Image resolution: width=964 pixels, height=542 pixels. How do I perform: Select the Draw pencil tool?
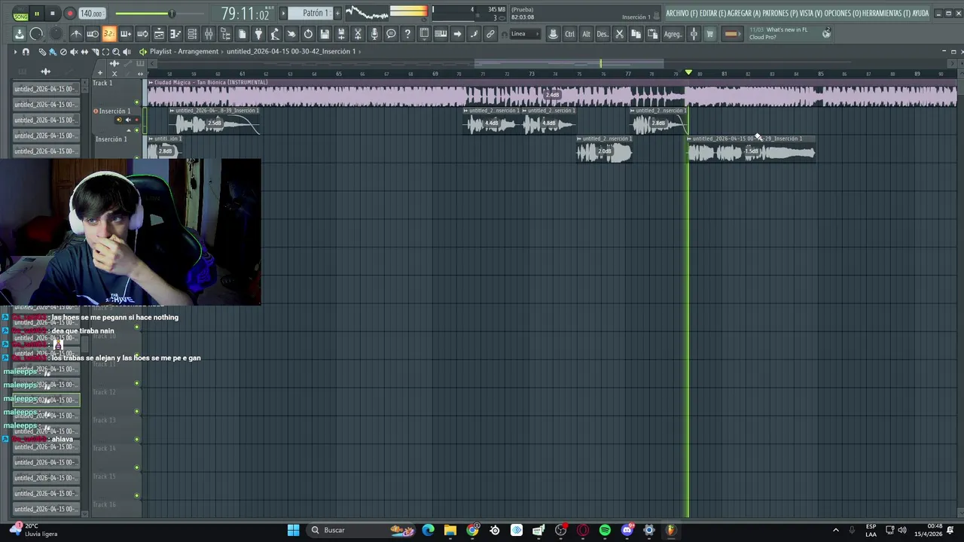pos(42,51)
